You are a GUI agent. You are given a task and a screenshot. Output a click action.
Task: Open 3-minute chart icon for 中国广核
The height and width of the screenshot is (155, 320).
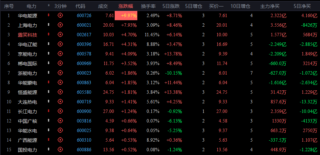(x=60, y=121)
